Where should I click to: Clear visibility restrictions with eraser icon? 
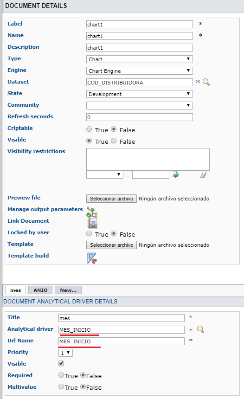coord(204,175)
